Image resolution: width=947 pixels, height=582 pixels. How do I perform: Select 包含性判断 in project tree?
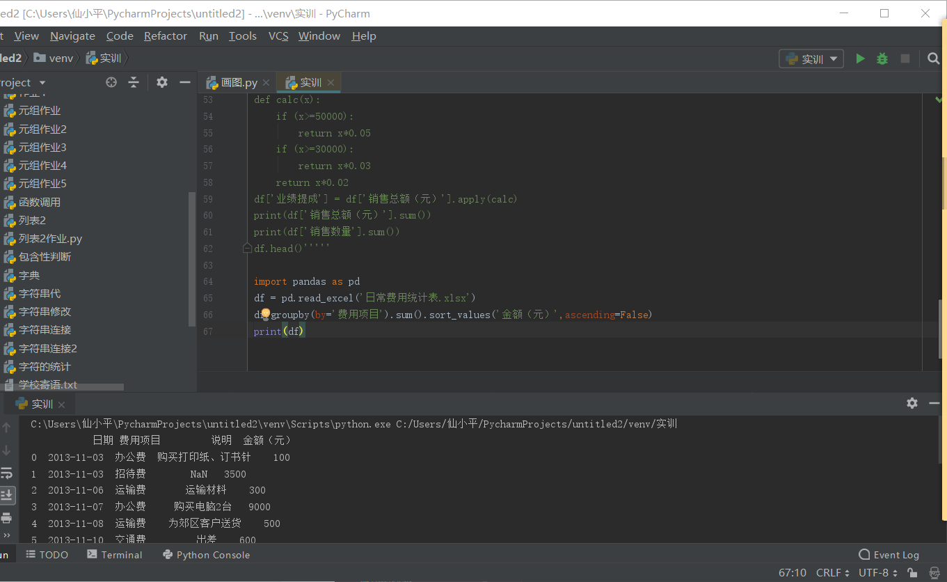tap(45, 257)
